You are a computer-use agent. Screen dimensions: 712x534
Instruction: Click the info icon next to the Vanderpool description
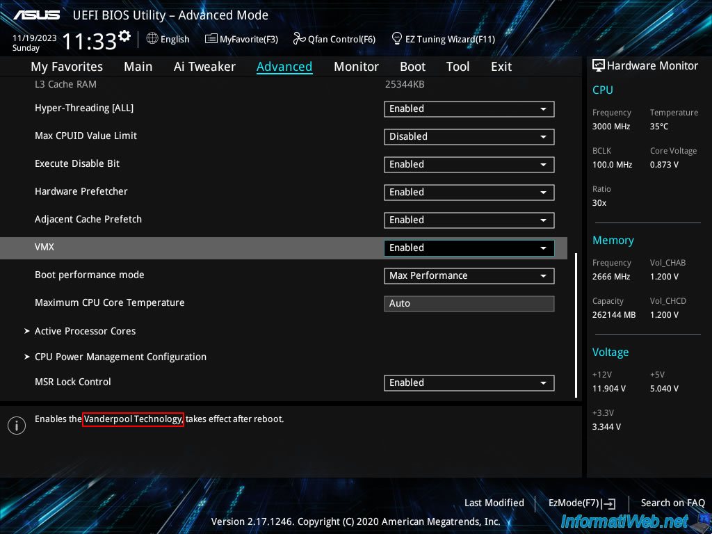click(x=17, y=425)
